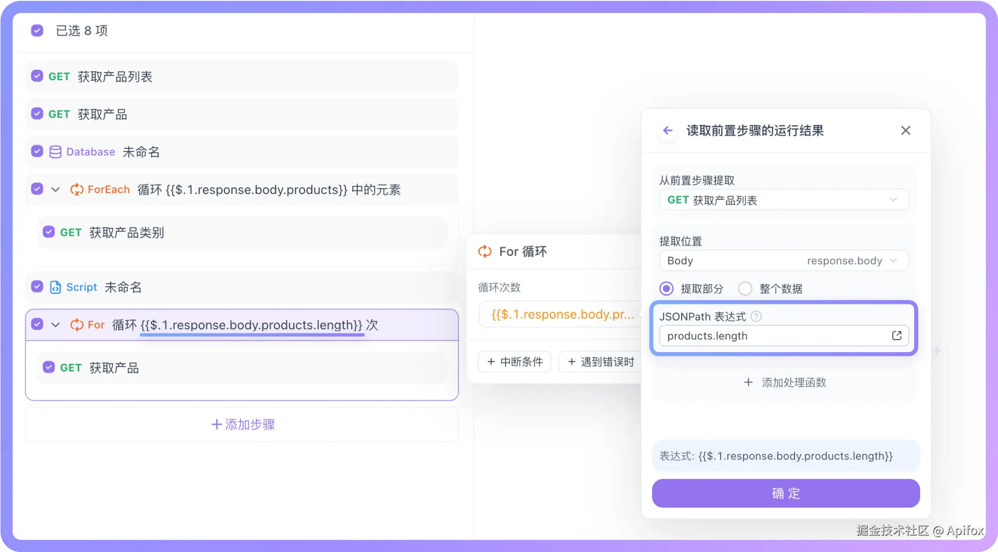This screenshot has width=998, height=552.
Task: Toggle the 已选 8 项 select-all checkbox
Action: click(x=37, y=31)
